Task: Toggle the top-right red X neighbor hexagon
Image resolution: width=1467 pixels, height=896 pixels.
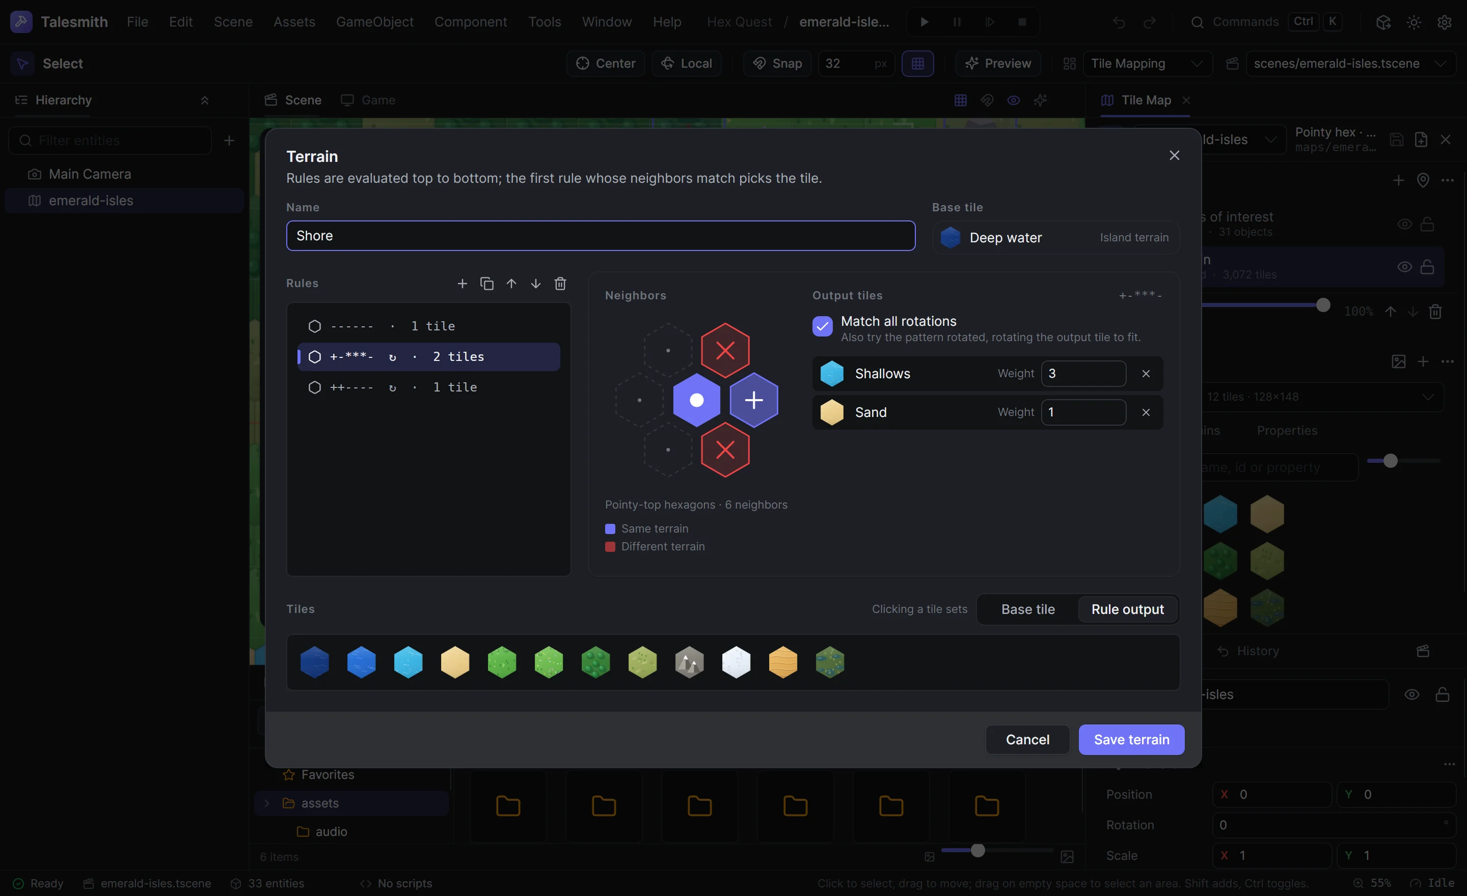Action: (x=724, y=350)
